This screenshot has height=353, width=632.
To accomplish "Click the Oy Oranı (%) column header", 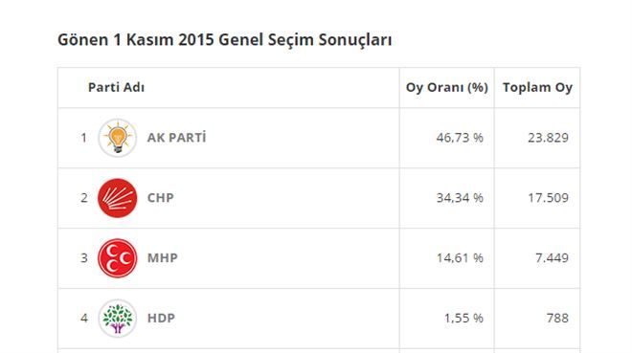I will pyautogui.click(x=446, y=87).
